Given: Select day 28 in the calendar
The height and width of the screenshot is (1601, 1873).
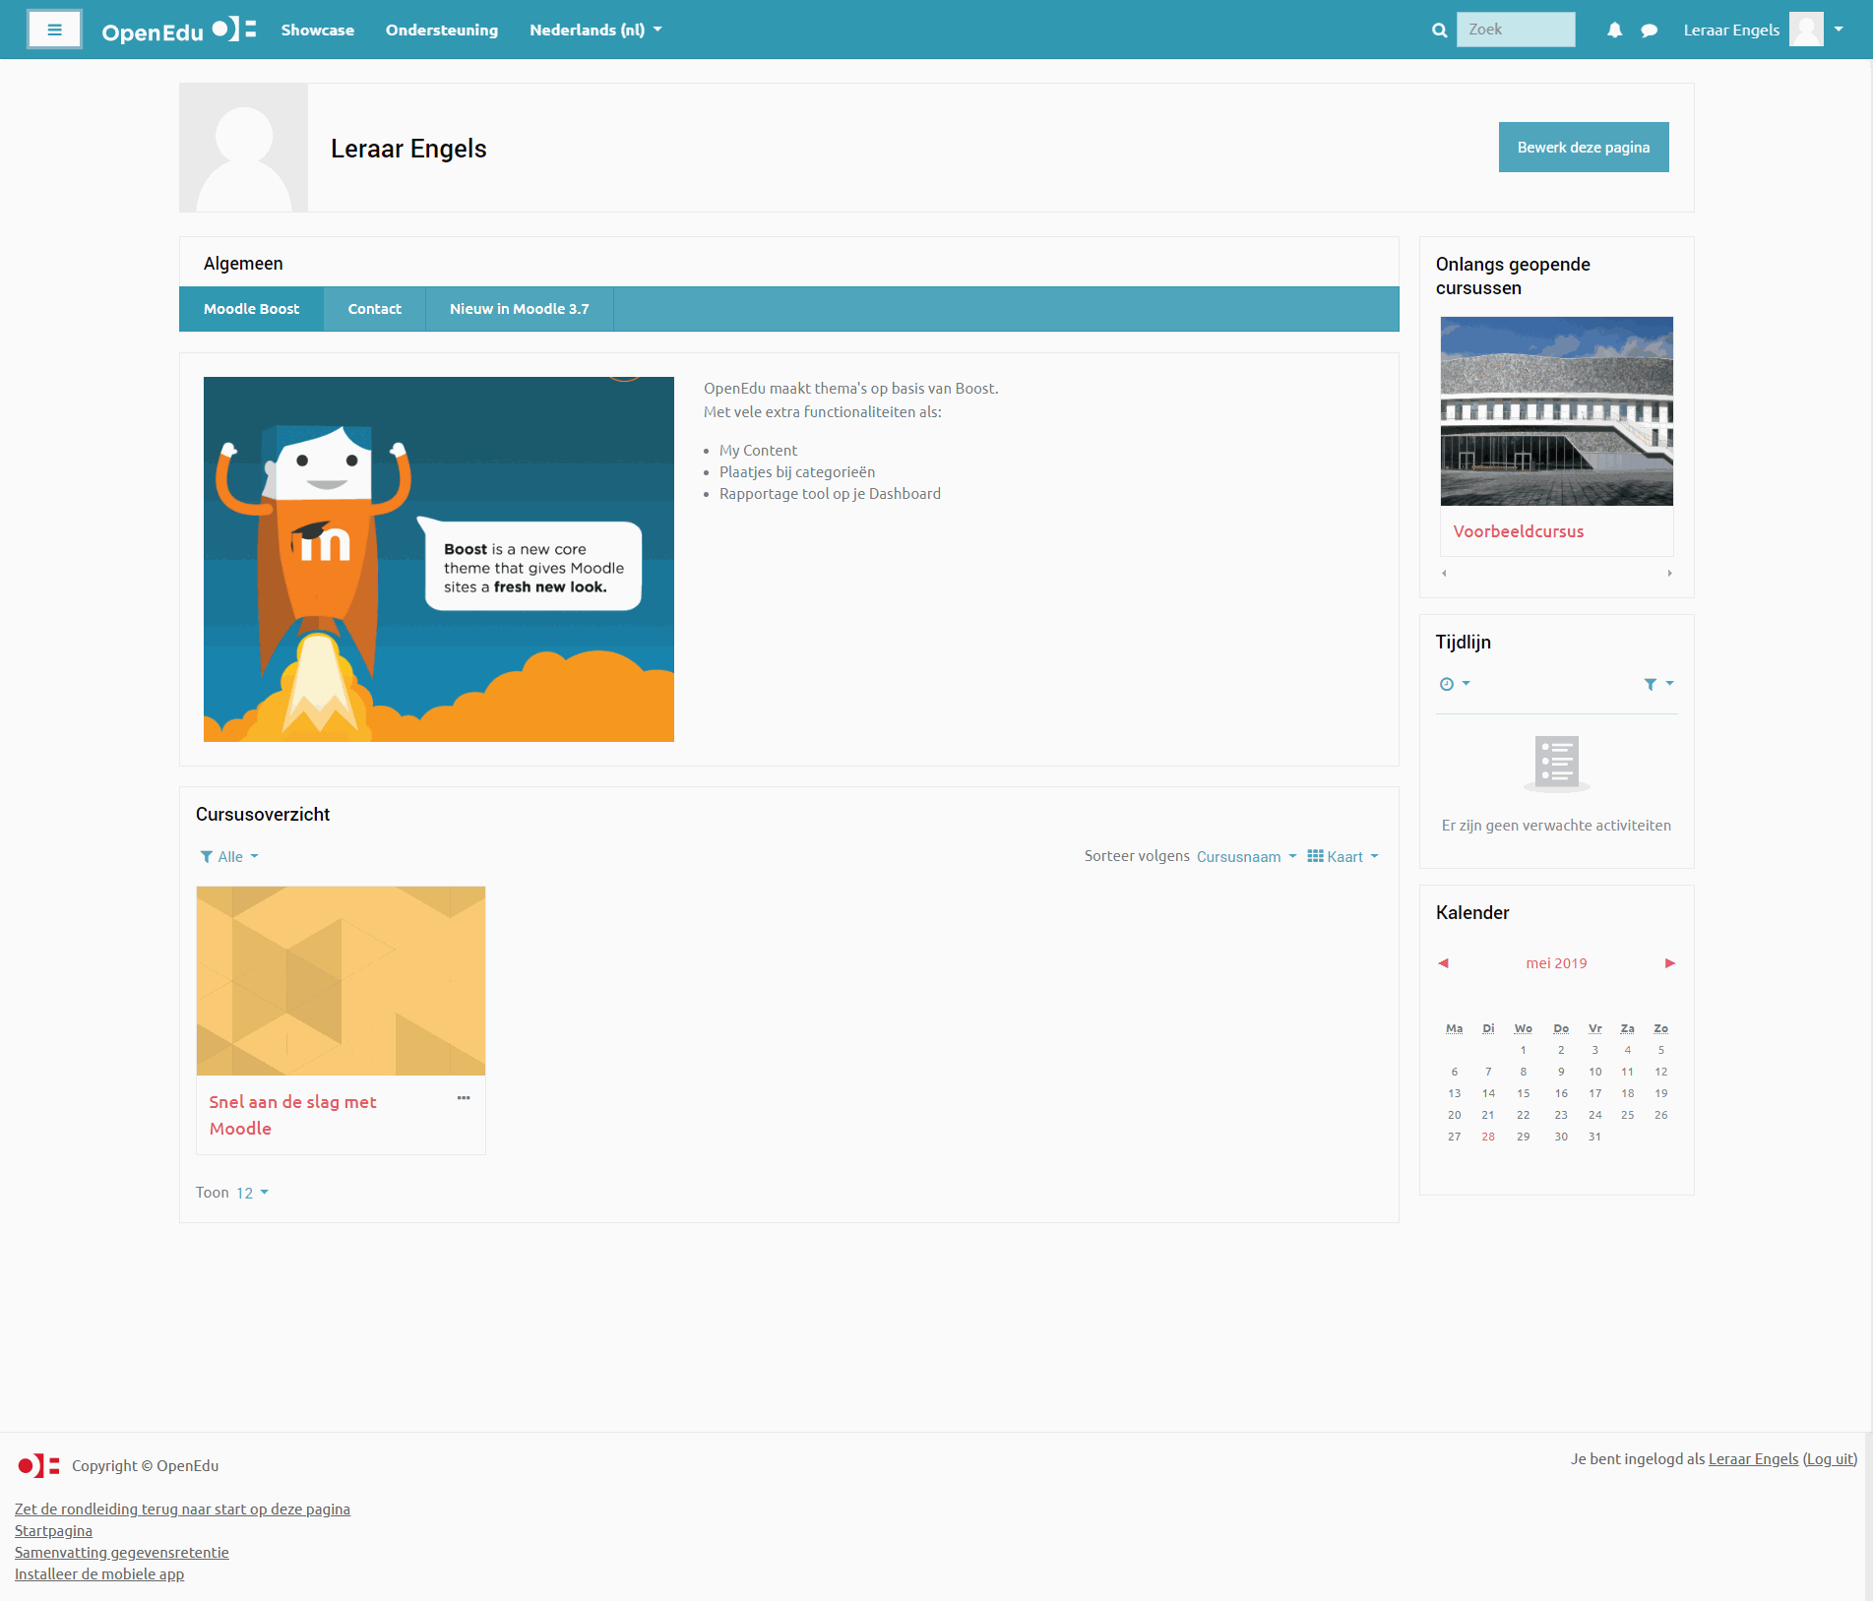Looking at the screenshot, I should coord(1488,1137).
